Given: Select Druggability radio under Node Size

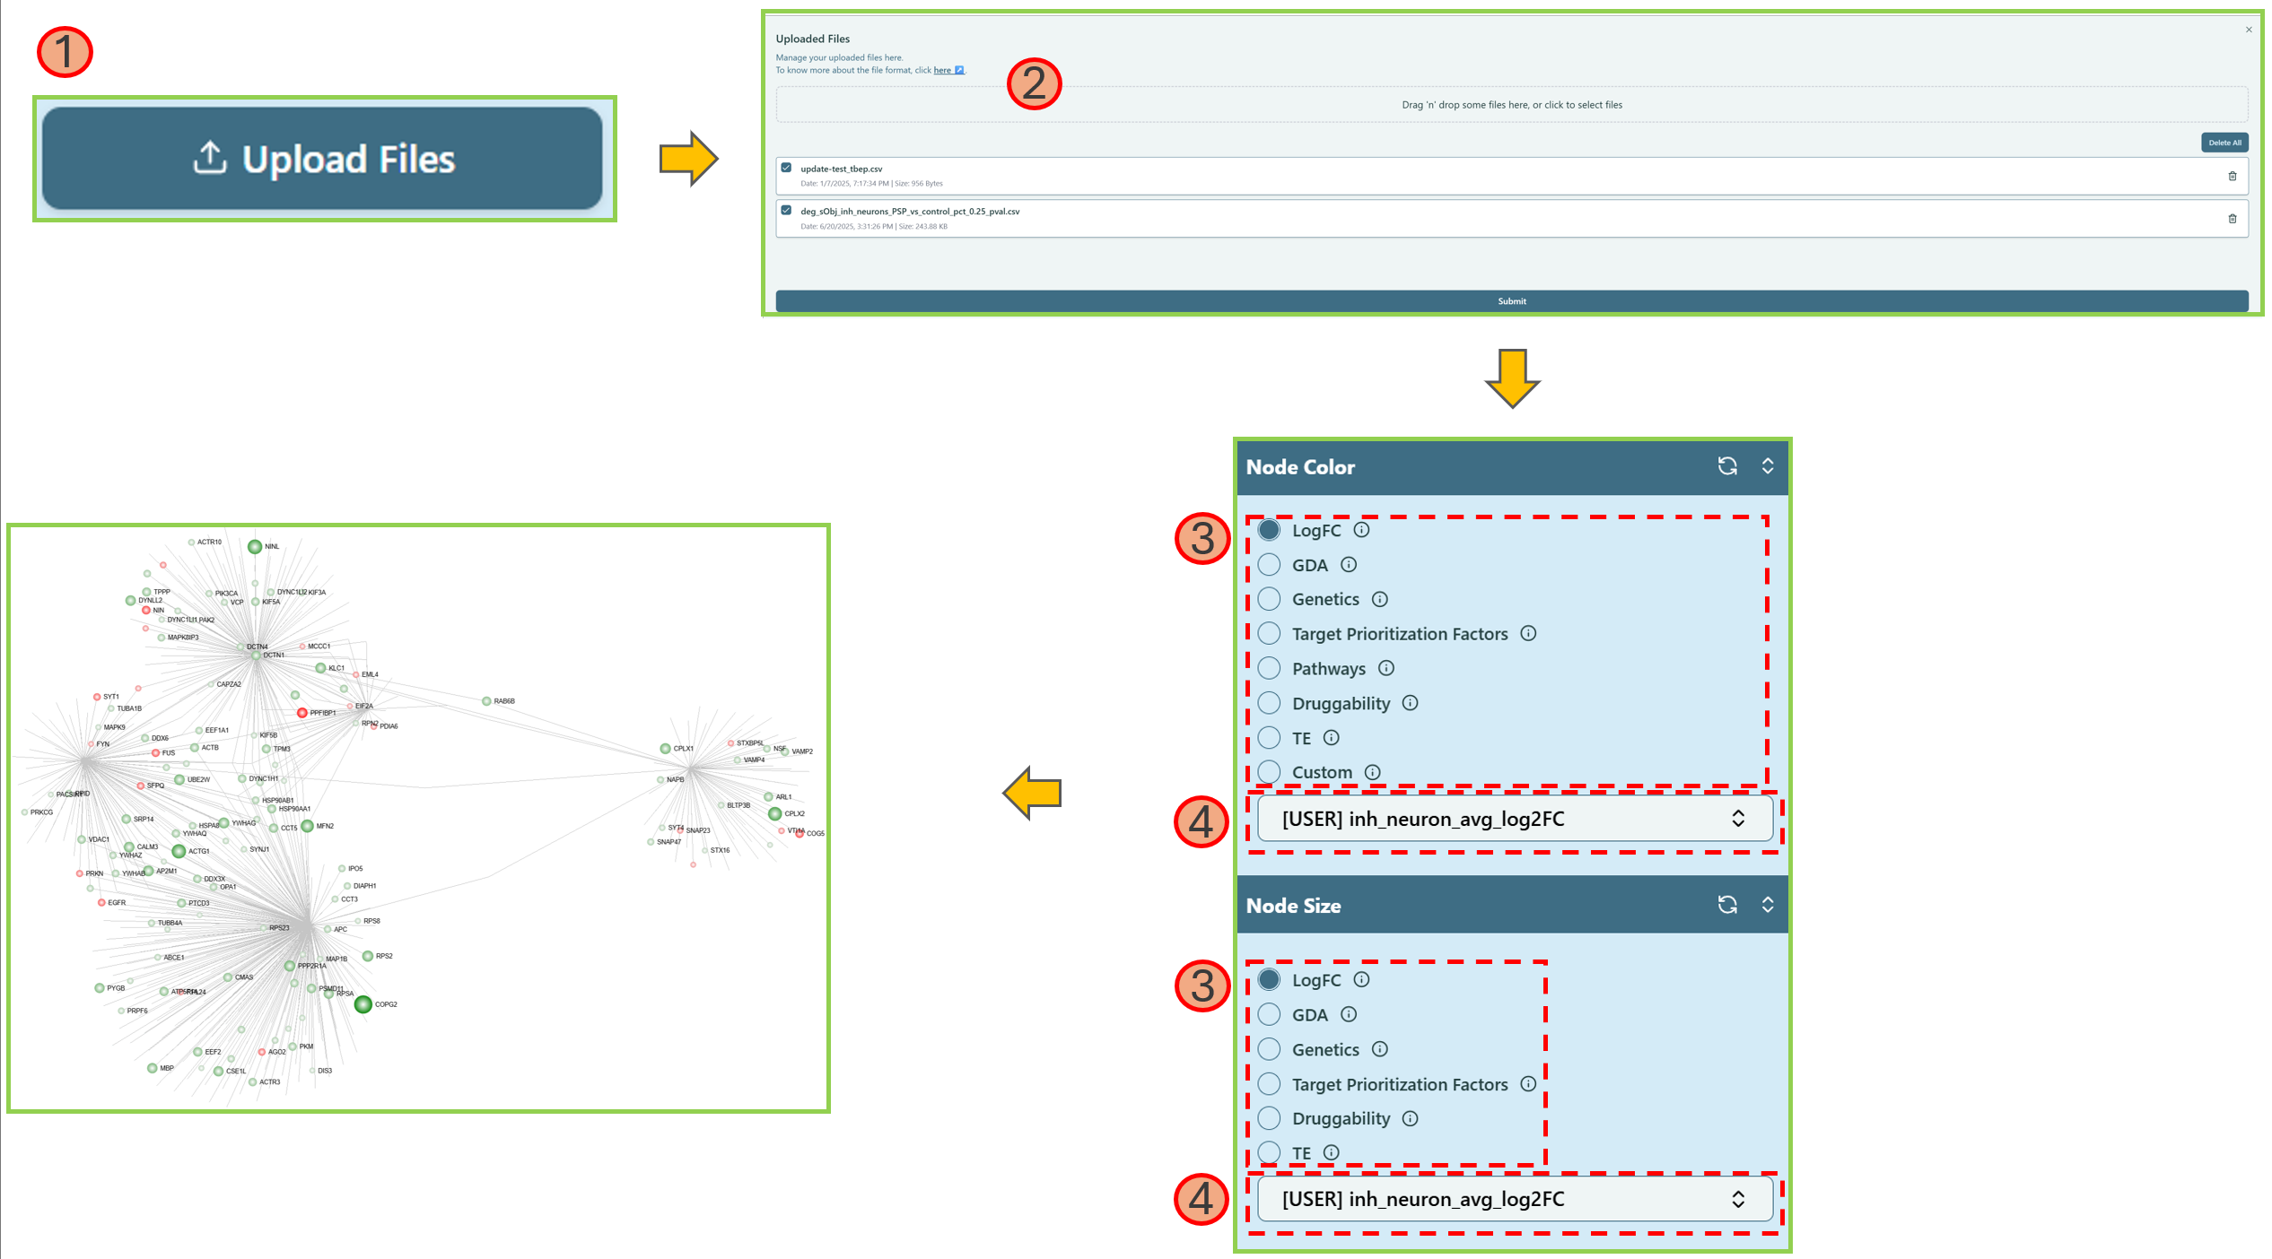Looking at the screenshot, I should [x=1269, y=1118].
